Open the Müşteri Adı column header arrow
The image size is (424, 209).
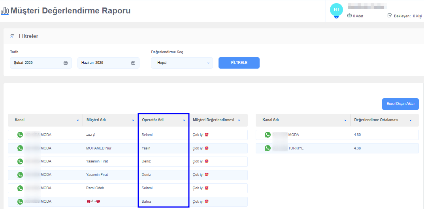(133, 120)
